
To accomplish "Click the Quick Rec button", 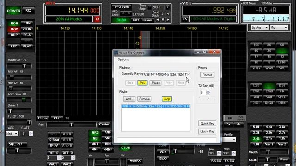I will (207, 124).
